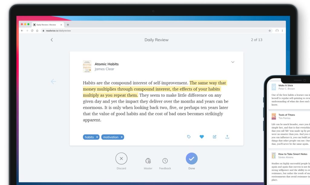Click author Peter C. Brown on the phone

coord(287,89)
